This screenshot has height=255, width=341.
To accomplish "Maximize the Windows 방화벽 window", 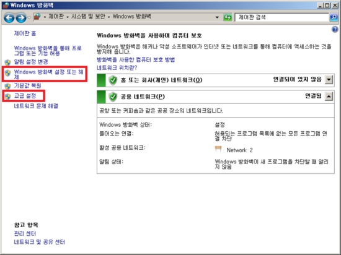I will pos(327,6).
